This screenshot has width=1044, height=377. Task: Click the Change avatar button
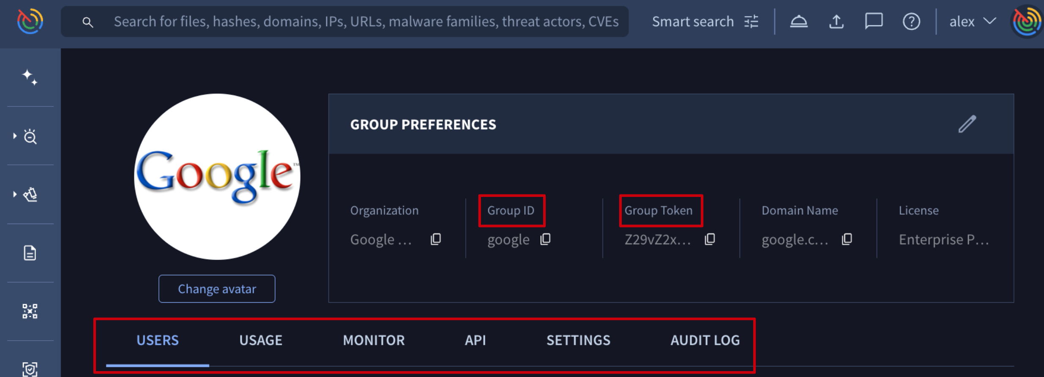(217, 289)
